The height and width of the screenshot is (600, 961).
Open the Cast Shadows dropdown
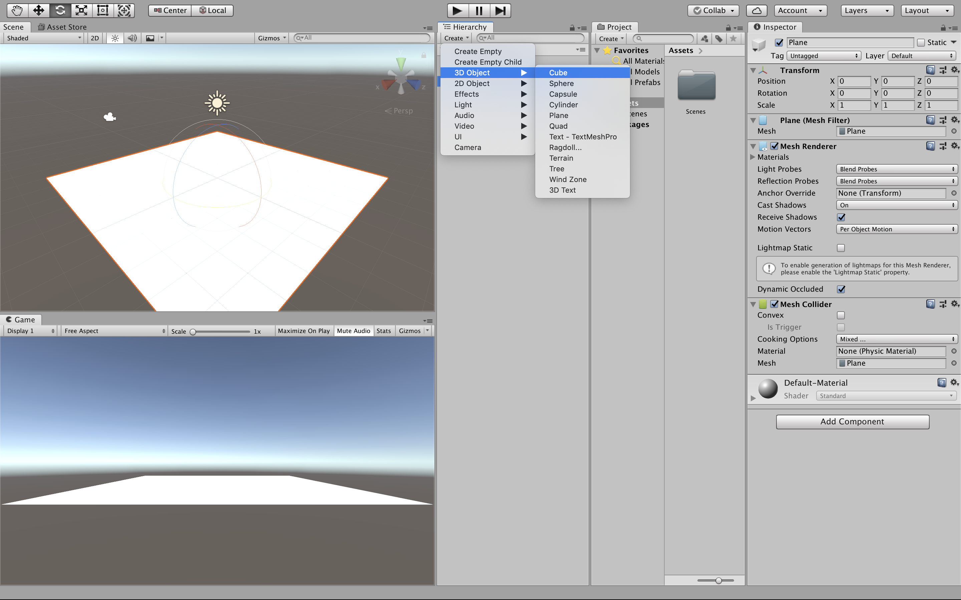coord(896,205)
